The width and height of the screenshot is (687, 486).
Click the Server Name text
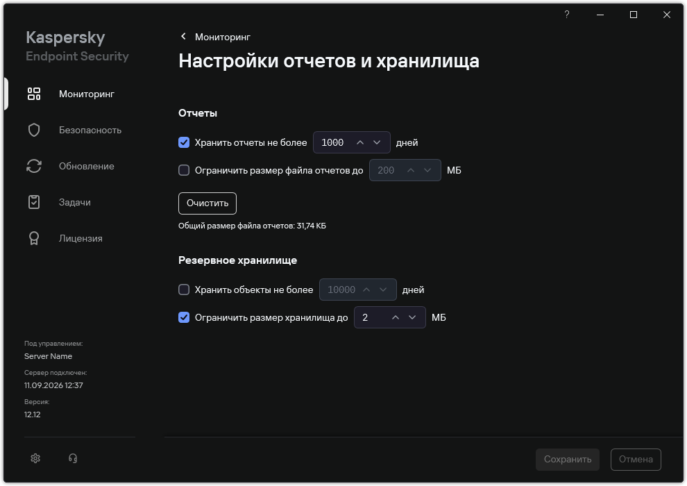pos(48,356)
